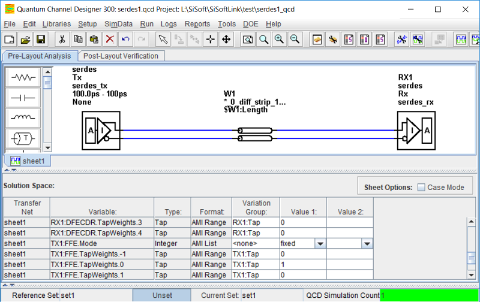The height and width of the screenshot is (302, 480).
Task: Click the green simulation count progress bar
Action: [x=429, y=295]
